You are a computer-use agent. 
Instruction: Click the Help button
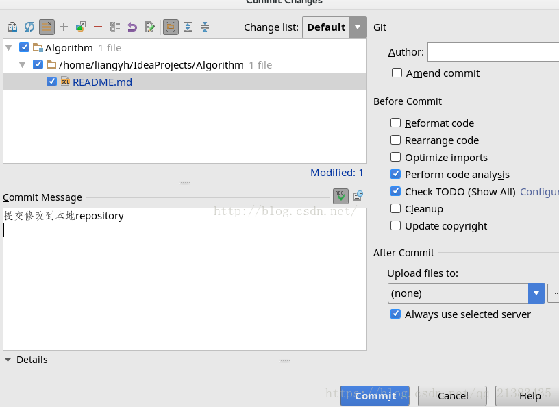coord(529,396)
